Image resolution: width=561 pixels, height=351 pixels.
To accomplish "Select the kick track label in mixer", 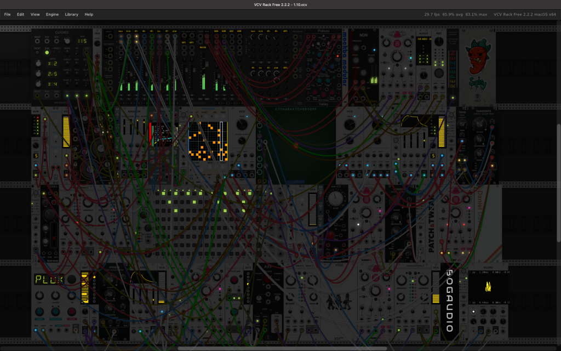I will 129,31.
